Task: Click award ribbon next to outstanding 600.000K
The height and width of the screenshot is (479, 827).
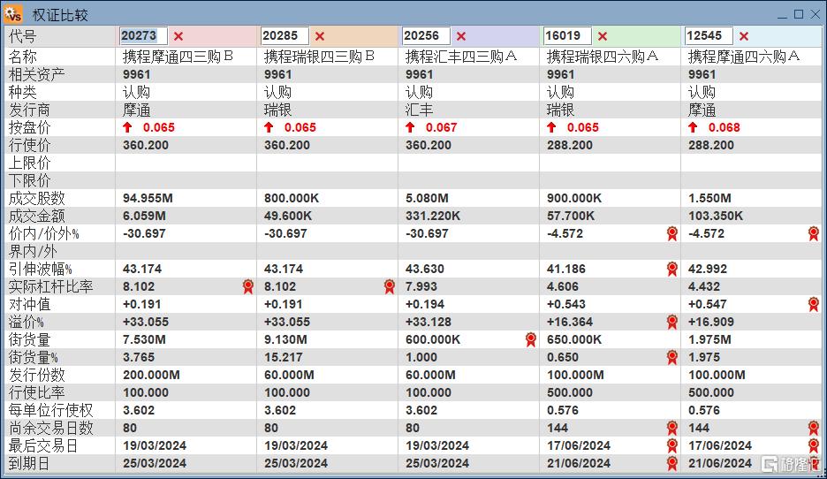Action: (531, 339)
